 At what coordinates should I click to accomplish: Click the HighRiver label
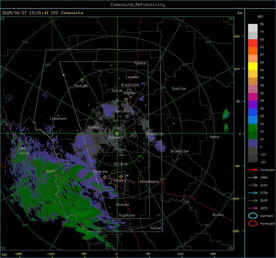click(127, 215)
